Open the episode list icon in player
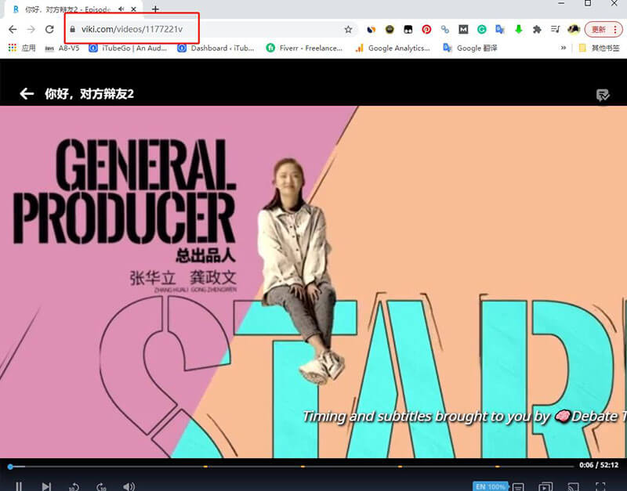The width and height of the screenshot is (627, 491). tap(545, 486)
